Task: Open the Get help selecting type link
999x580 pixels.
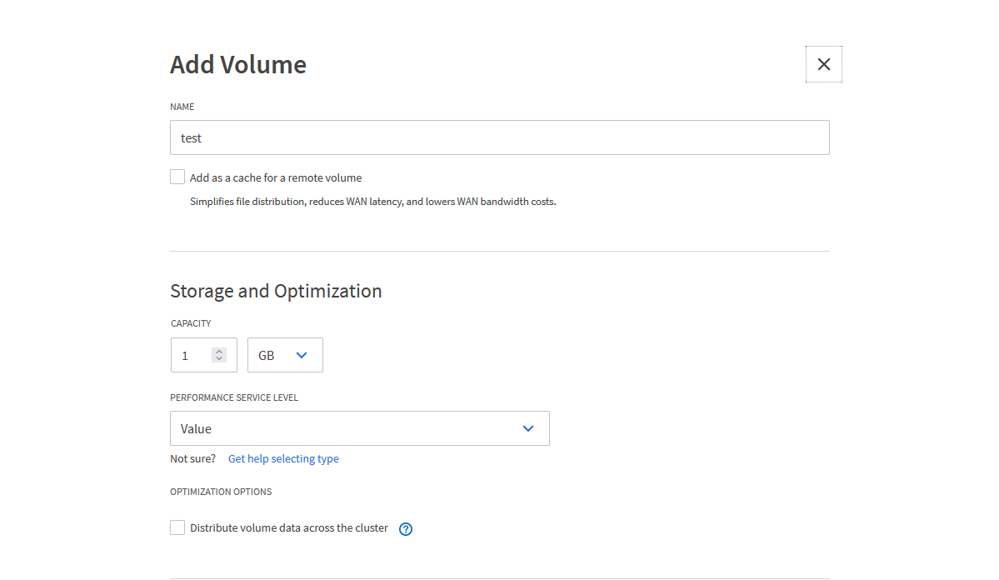Action: [283, 459]
